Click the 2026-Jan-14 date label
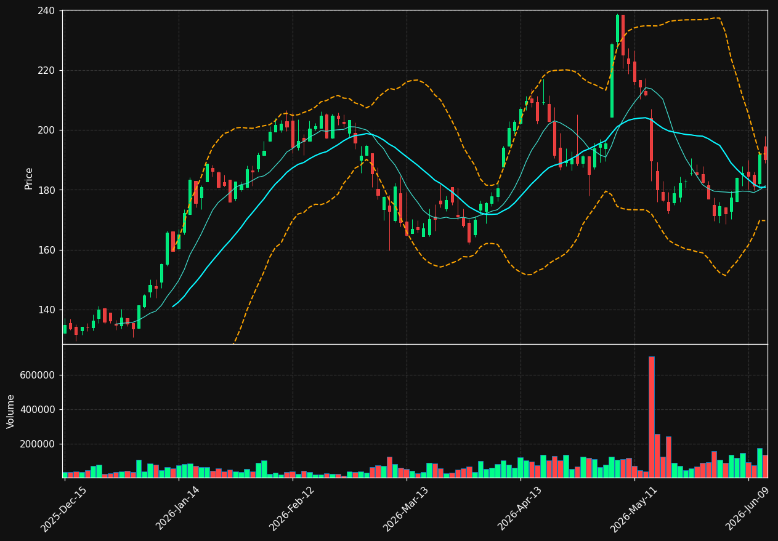This screenshot has width=778, height=541. point(178,508)
